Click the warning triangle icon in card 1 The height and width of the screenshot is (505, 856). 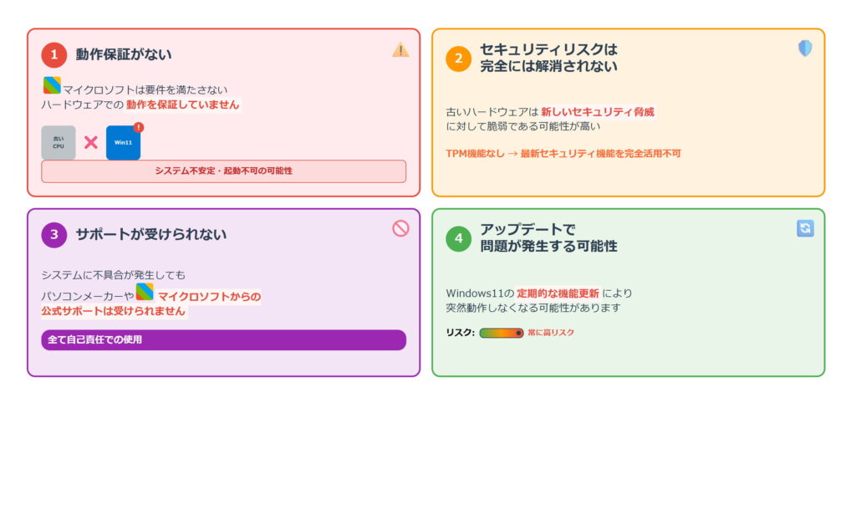click(400, 49)
